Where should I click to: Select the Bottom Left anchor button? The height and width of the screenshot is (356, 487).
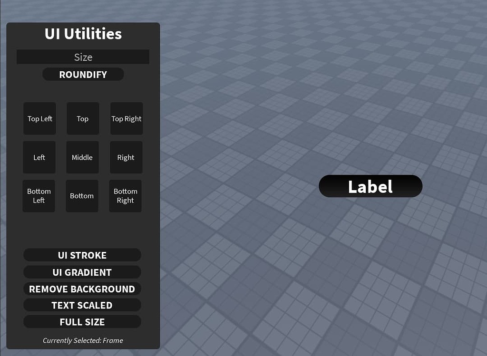[39, 196]
